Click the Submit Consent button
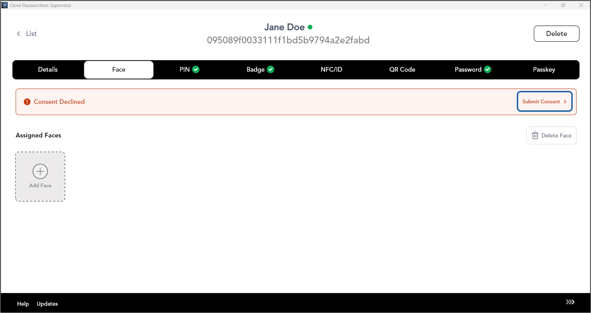The height and width of the screenshot is (313, 591). (x=544, y=101)
